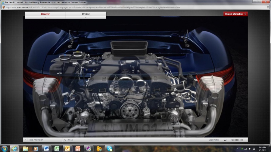Toggle the fullscreen view icon

click(225, 140)
